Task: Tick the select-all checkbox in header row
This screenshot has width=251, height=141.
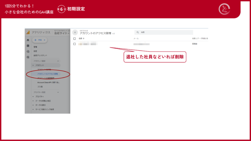Action: tap(75, 39)
